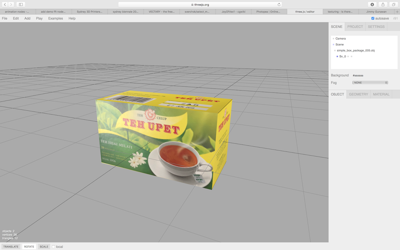This screenshot has width=400, height=250.
Task: Switch to the animation nodes browser tab
Action: click(18, 12)
